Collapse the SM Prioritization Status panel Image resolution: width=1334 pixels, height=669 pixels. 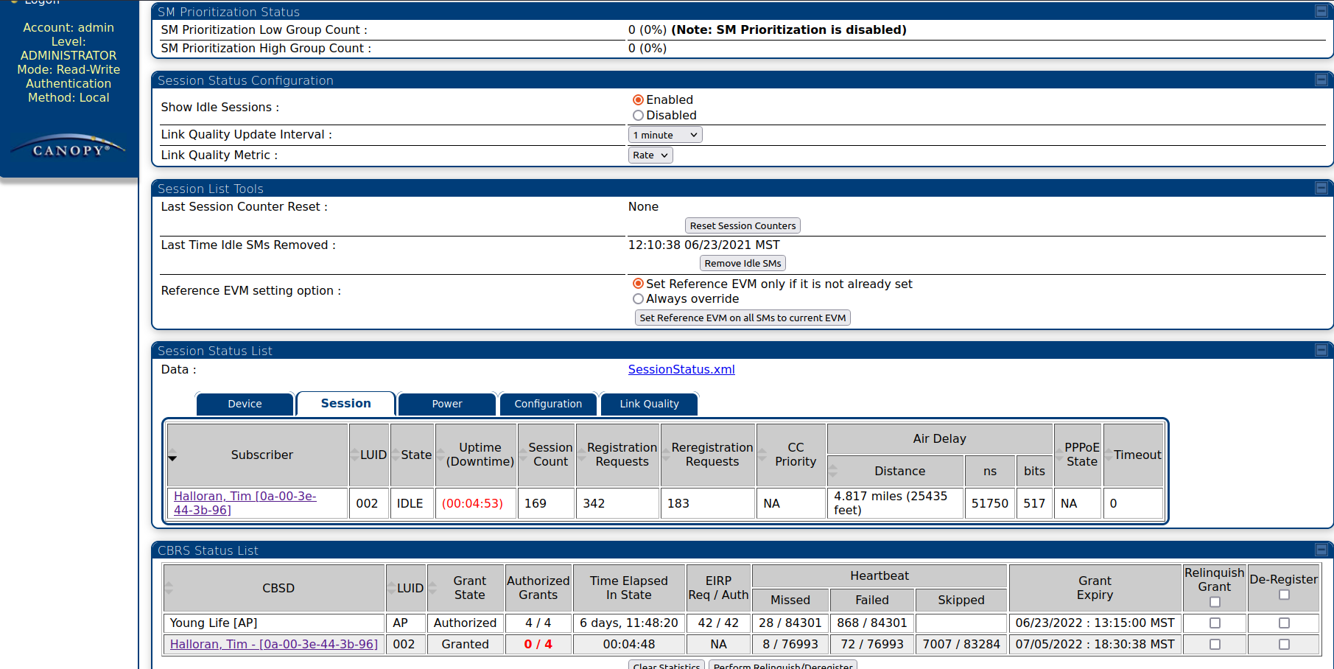tap(1321, 11)
